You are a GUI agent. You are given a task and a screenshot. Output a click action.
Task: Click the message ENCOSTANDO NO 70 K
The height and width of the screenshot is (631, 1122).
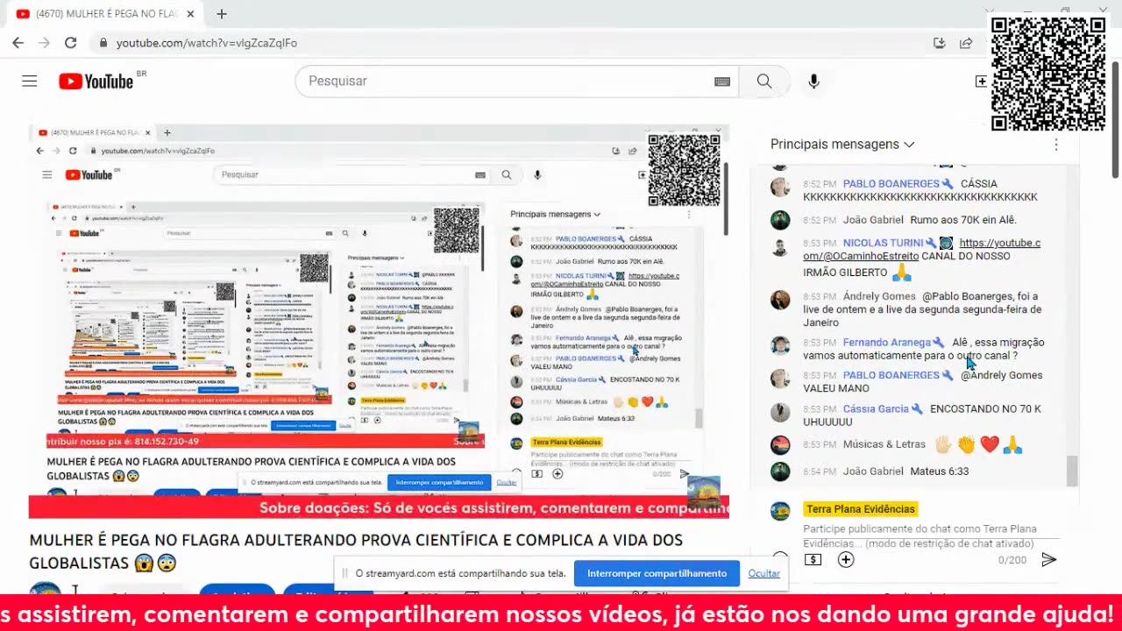(x=922, y=415)
